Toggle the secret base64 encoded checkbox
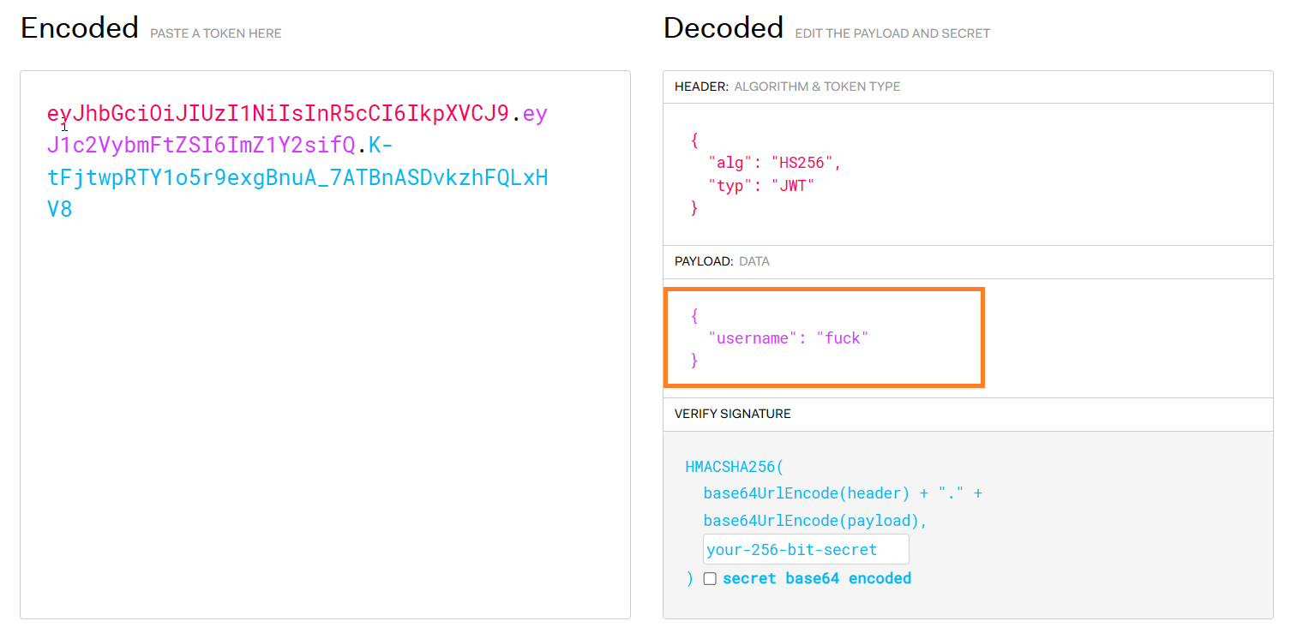 tap(710, 578)
